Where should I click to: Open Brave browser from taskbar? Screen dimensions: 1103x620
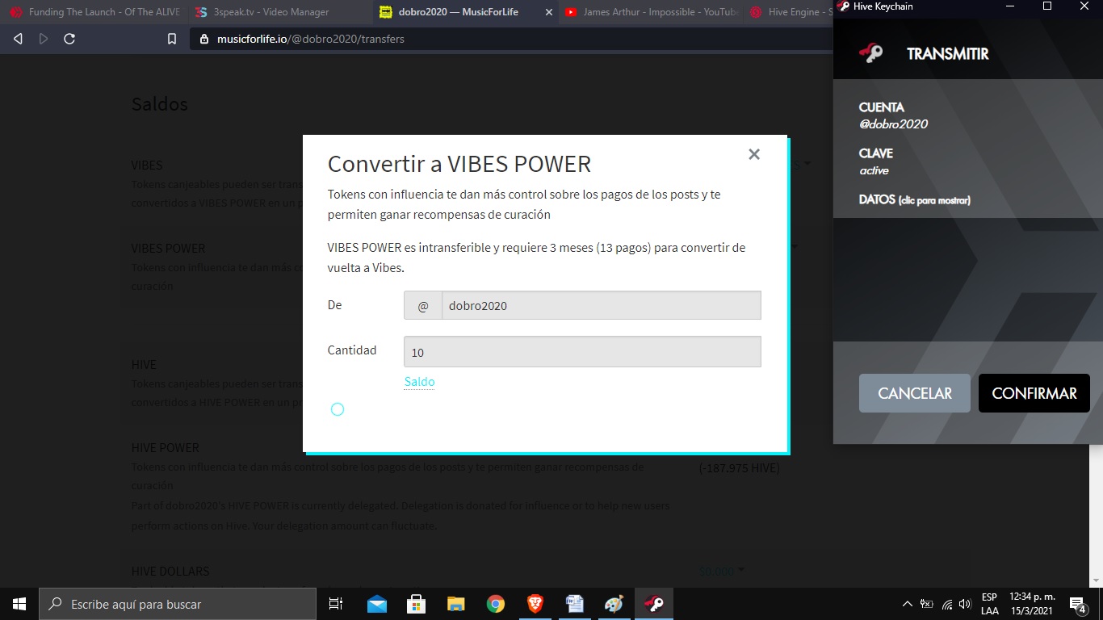pyautogui.click(x=535, y=604)
